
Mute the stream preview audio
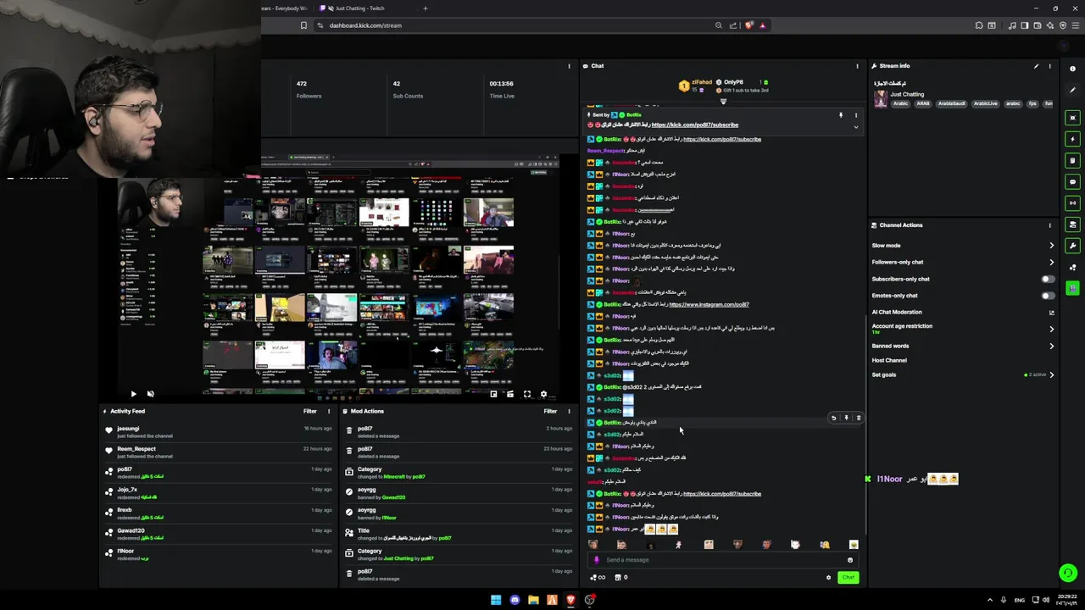click(151, 394)
